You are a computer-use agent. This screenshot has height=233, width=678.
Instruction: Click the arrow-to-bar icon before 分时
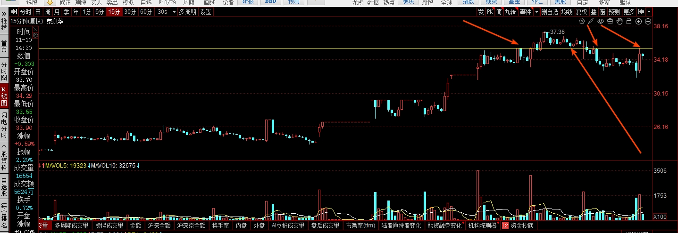(13, 12)
